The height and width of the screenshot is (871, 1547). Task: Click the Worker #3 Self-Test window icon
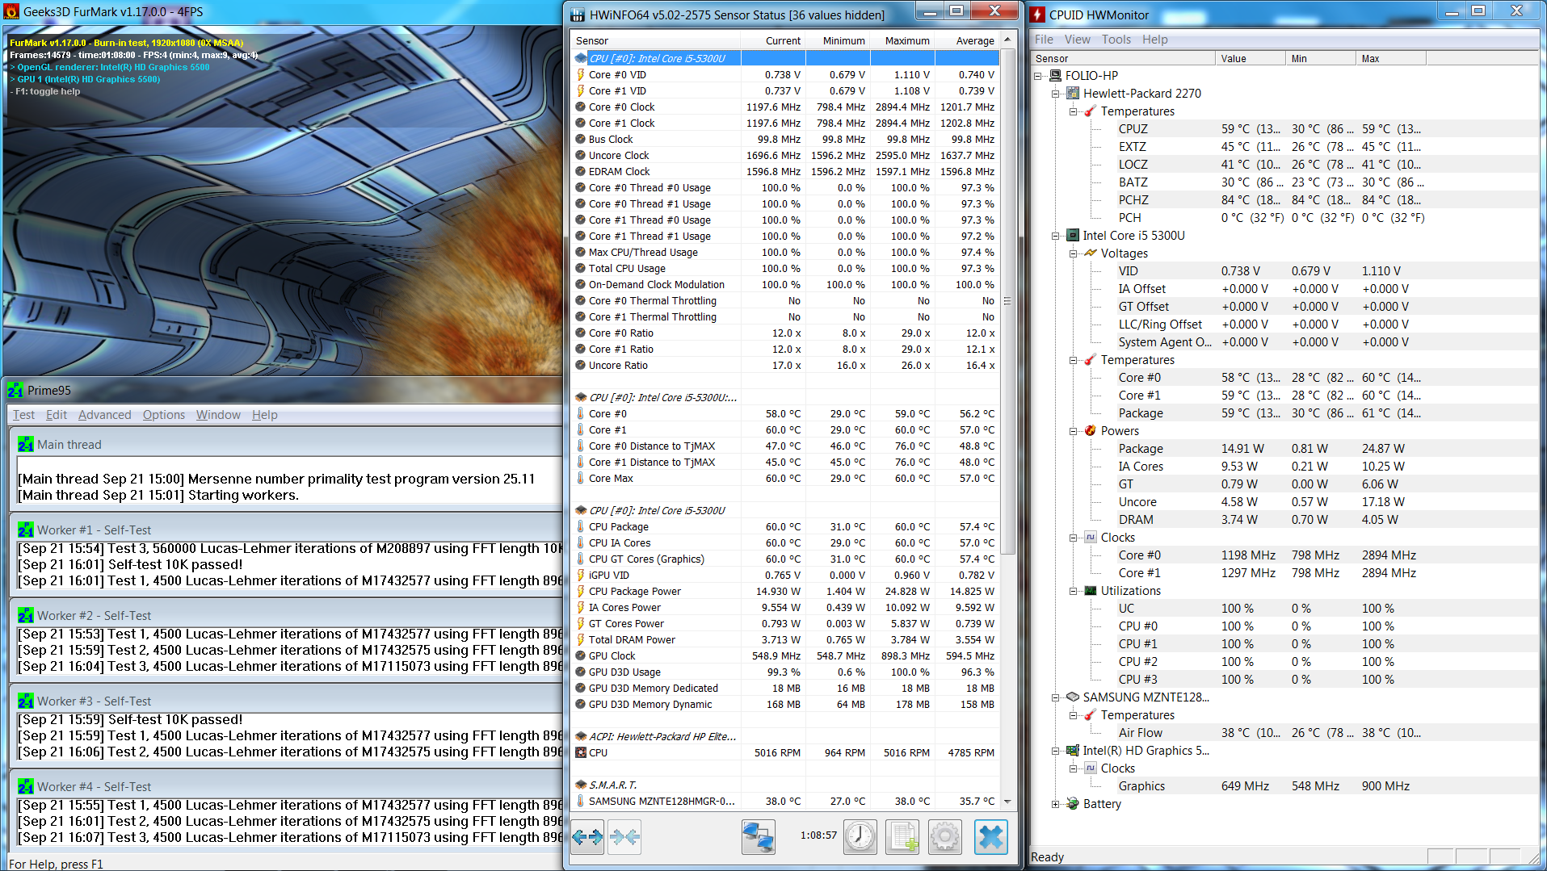coord(26,701)
